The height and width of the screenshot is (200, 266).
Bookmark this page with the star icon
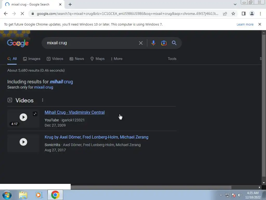[233, 14]
